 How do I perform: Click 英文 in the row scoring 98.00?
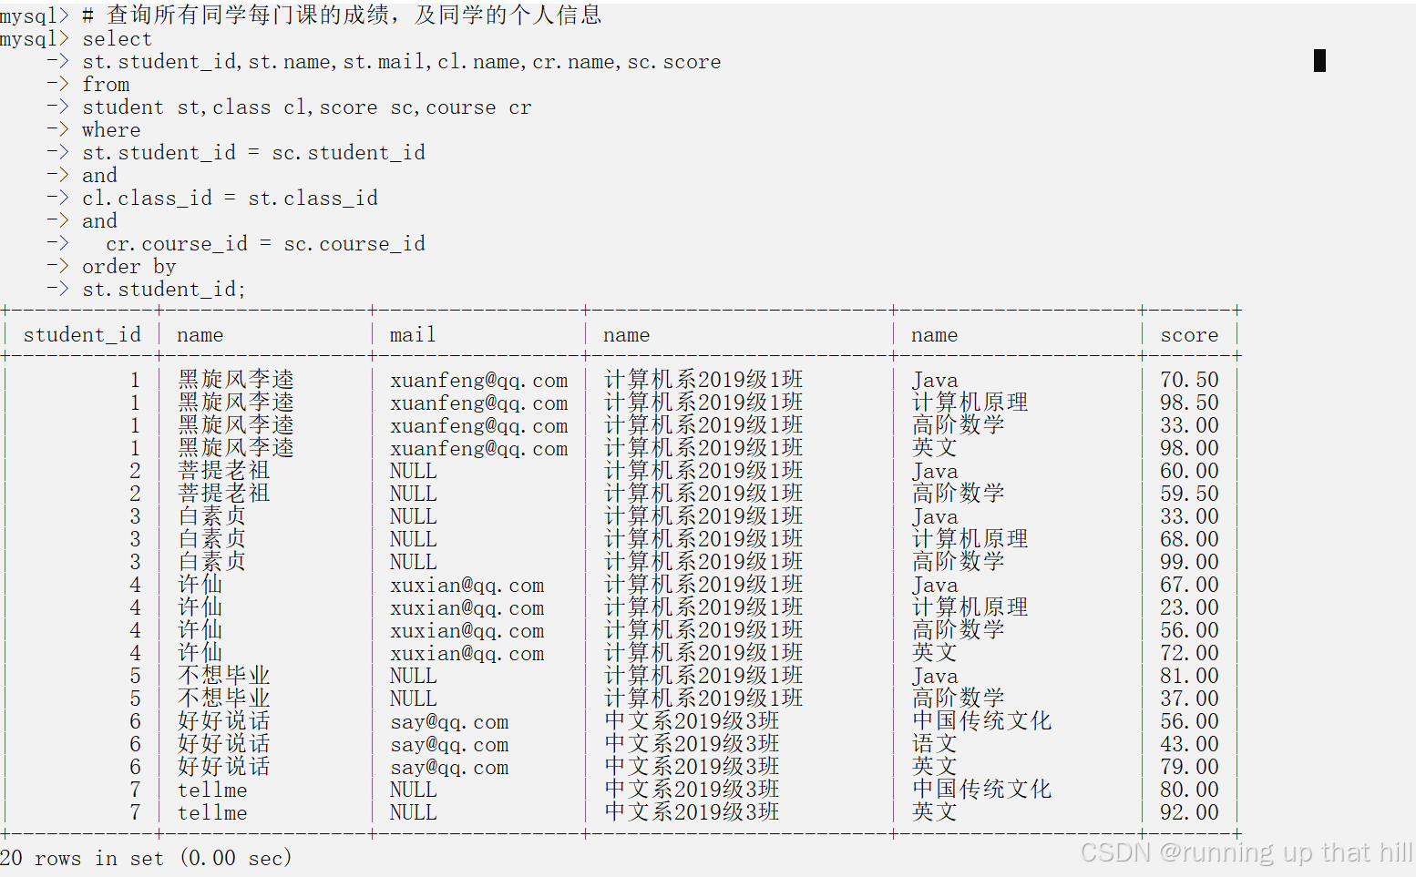coord(935,448)
